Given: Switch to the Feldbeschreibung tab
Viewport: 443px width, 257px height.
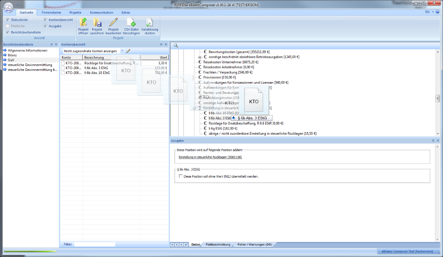Looking at the screenshot, I should [218, 245].
